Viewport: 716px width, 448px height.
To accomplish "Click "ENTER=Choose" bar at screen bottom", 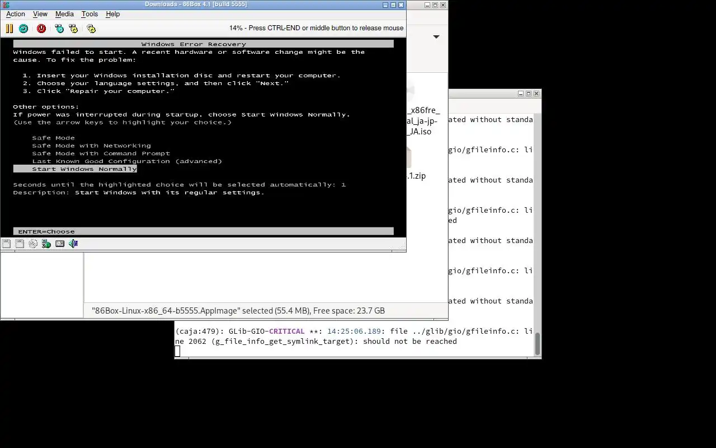I will (x=204, y=231).
